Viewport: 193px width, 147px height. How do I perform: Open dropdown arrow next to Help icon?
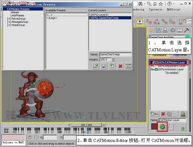[x=174, y=4]
